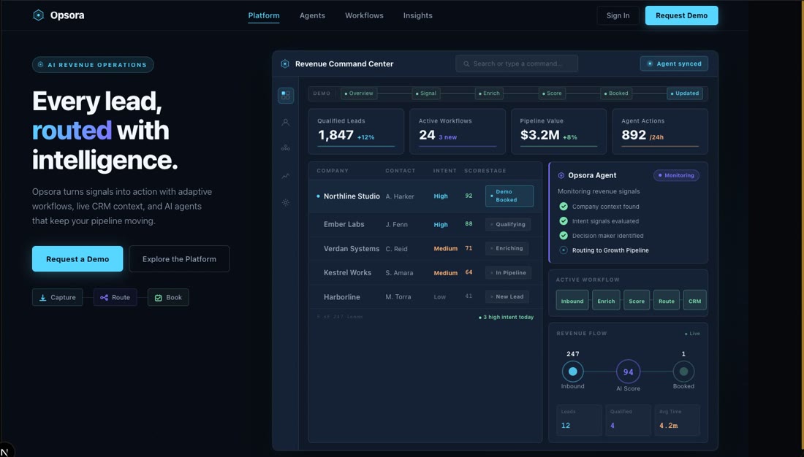Click the Live indicator in Revenue Flow

tap(692, 334)
